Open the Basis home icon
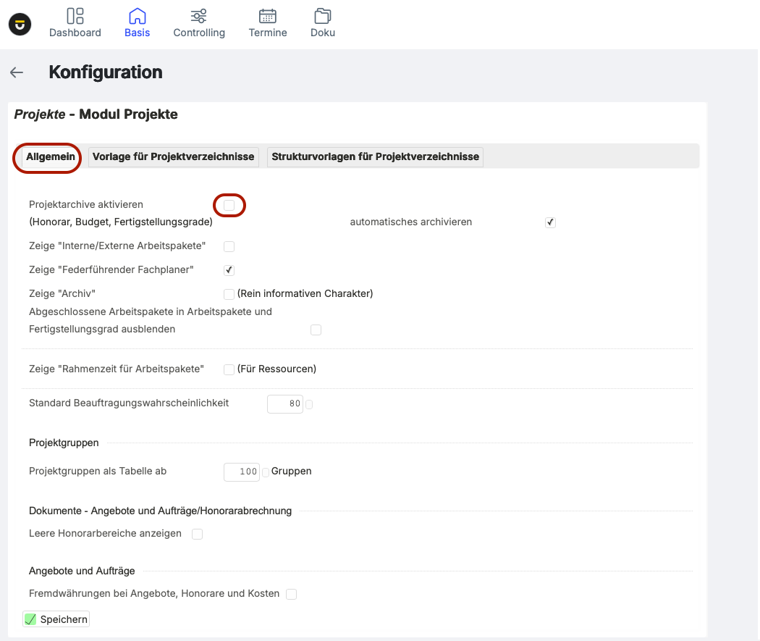This screenshot has width=760, height=641. [137, 16]
